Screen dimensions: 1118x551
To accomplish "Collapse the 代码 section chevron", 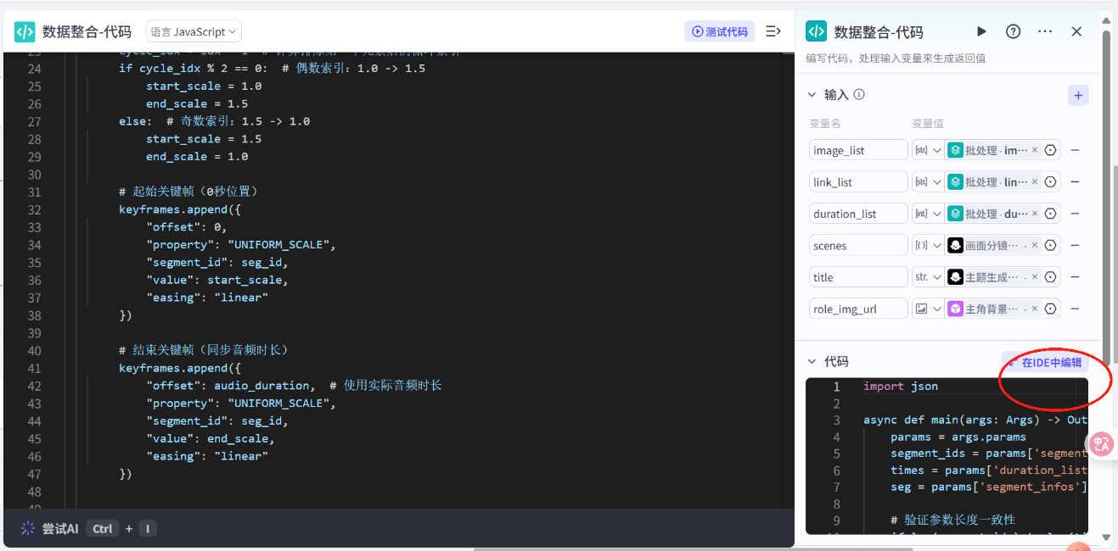I will pos(812,360).
